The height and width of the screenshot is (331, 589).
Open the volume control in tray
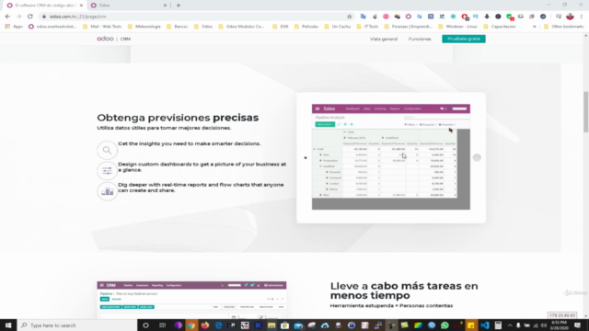point(543,325)
